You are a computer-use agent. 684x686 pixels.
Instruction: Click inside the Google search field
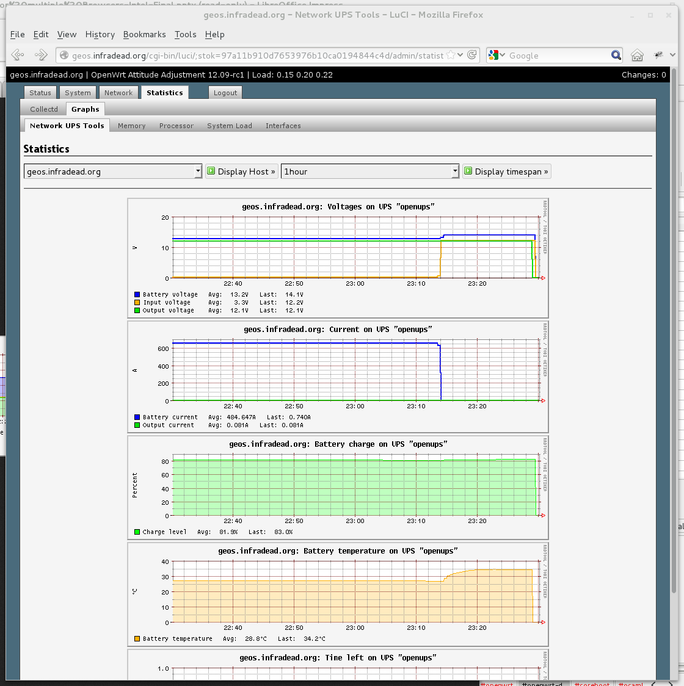(x=556, y=56)
